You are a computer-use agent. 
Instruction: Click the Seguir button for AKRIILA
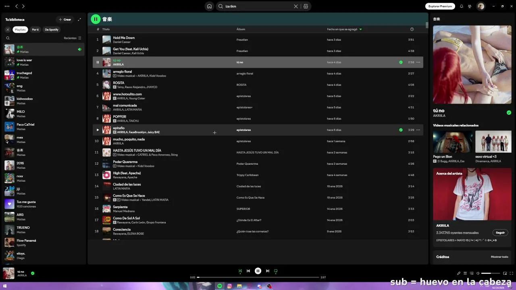pyautogui.click(x=500, y=232)
